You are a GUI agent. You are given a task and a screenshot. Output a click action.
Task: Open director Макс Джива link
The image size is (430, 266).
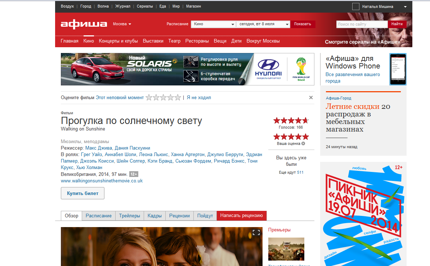pyautogui.click(x=98, y=148)
